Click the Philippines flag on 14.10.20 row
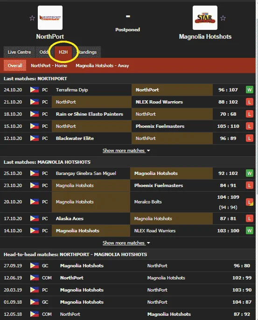Viewport: 258px width, 320px height. pos(35,230)
